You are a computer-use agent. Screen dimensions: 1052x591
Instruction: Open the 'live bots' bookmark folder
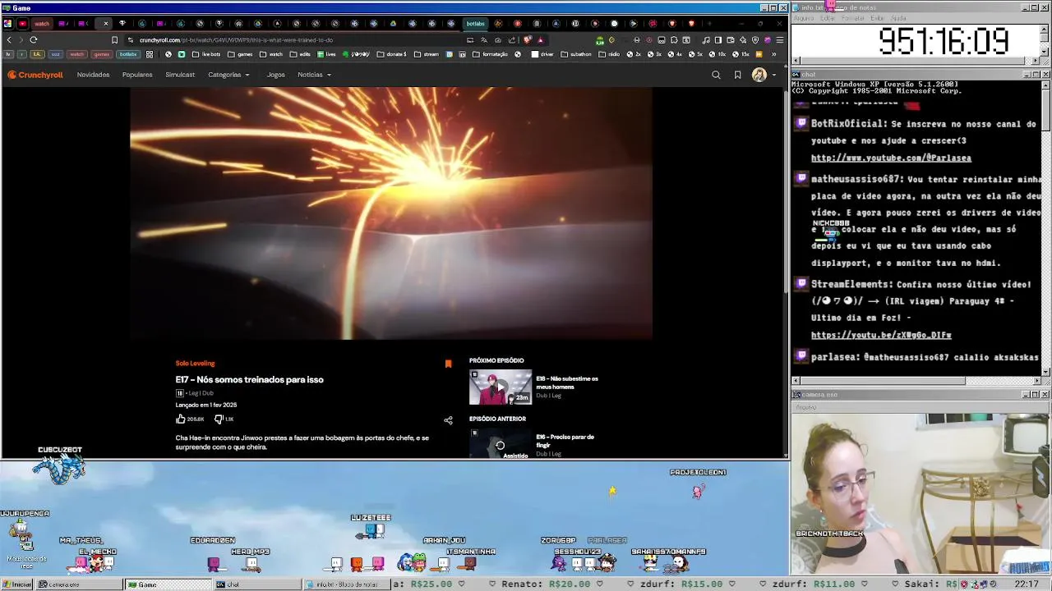206,54
